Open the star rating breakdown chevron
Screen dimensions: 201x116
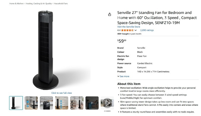tap(136, 30)
